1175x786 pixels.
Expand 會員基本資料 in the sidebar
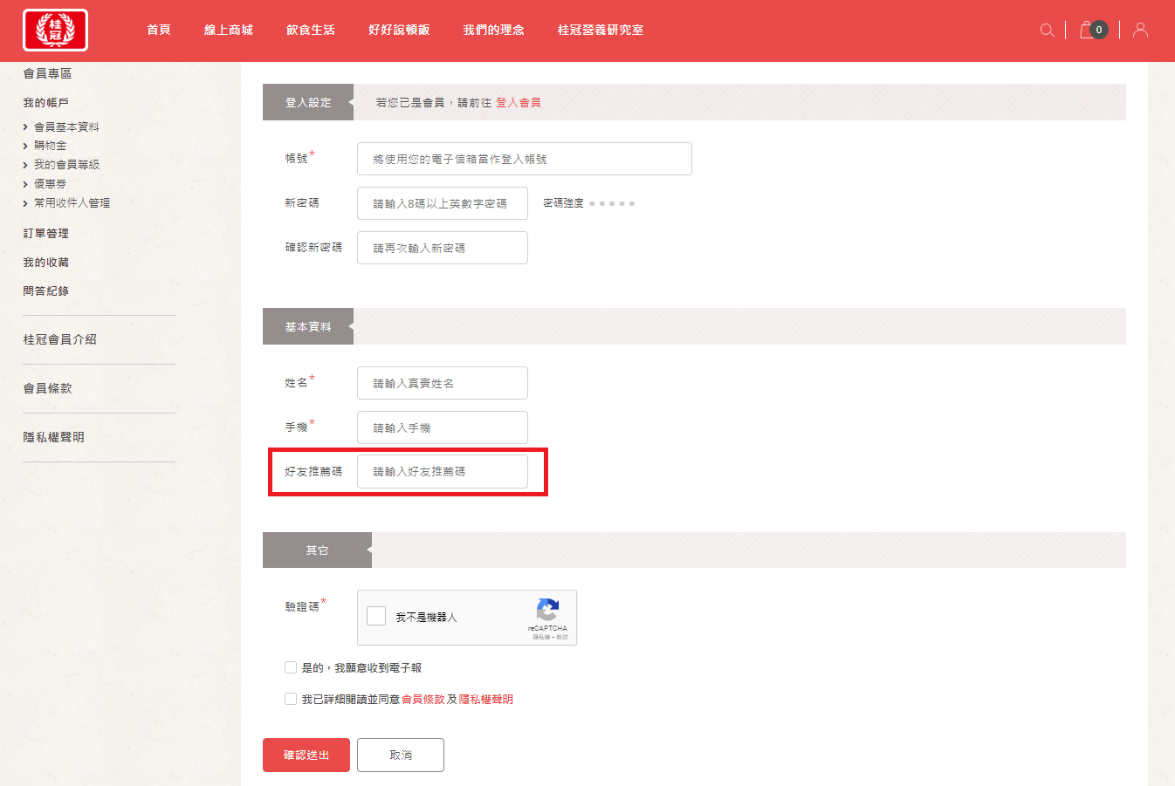(66, 127)
